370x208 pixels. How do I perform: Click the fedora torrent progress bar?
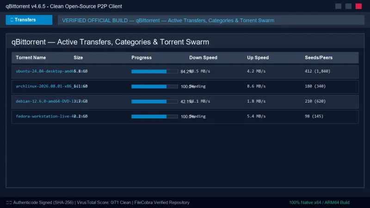(154, 116)
